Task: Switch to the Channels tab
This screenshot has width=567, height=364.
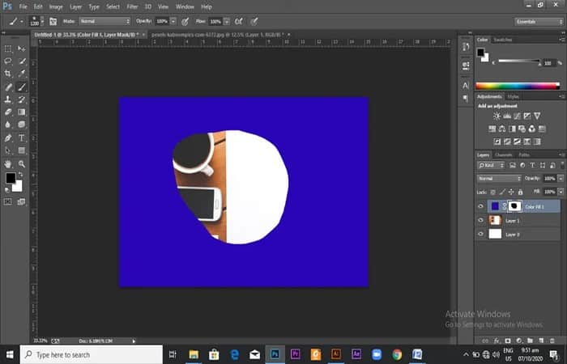Action: (504, 155)
